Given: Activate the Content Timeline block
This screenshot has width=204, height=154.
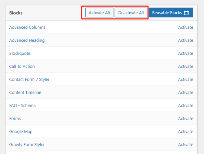Looking at the screenshot, I should pos(185,93).
